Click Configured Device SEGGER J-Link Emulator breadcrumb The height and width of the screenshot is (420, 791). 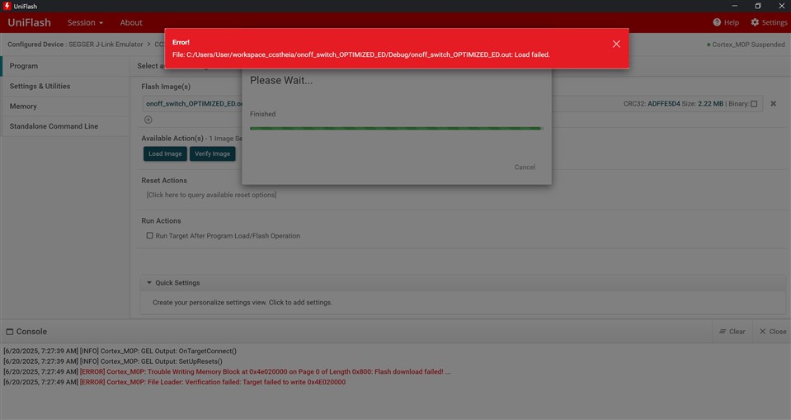(75, 45)
